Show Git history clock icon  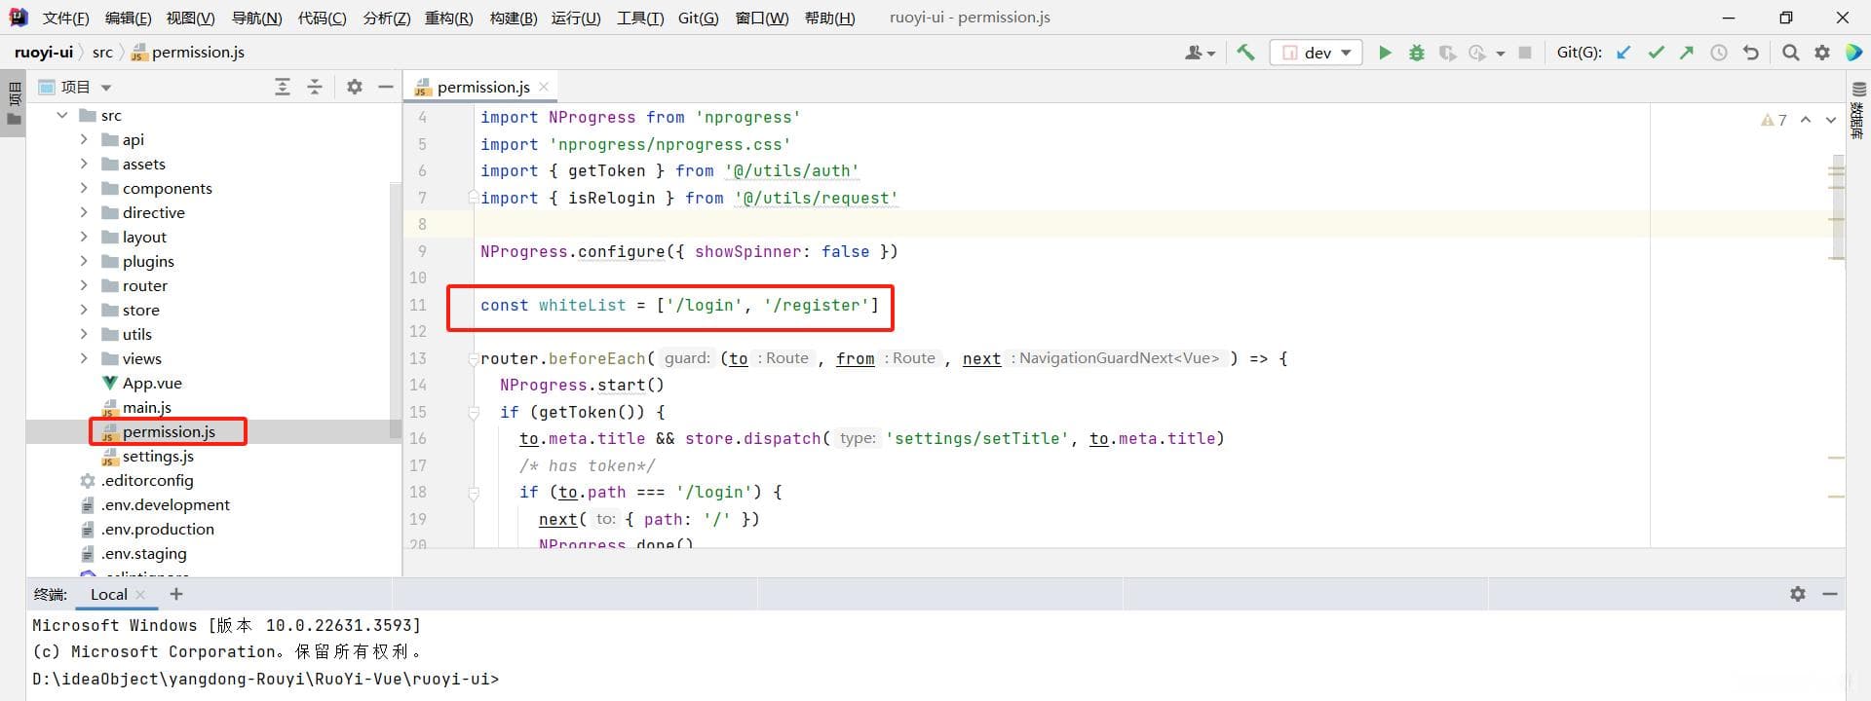[1719, 53]
